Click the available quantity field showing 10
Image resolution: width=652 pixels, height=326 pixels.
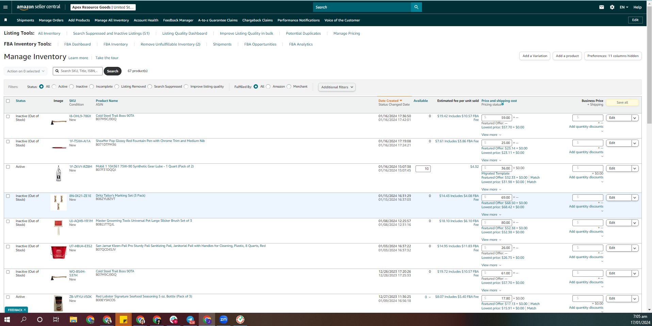pos(423,169)
